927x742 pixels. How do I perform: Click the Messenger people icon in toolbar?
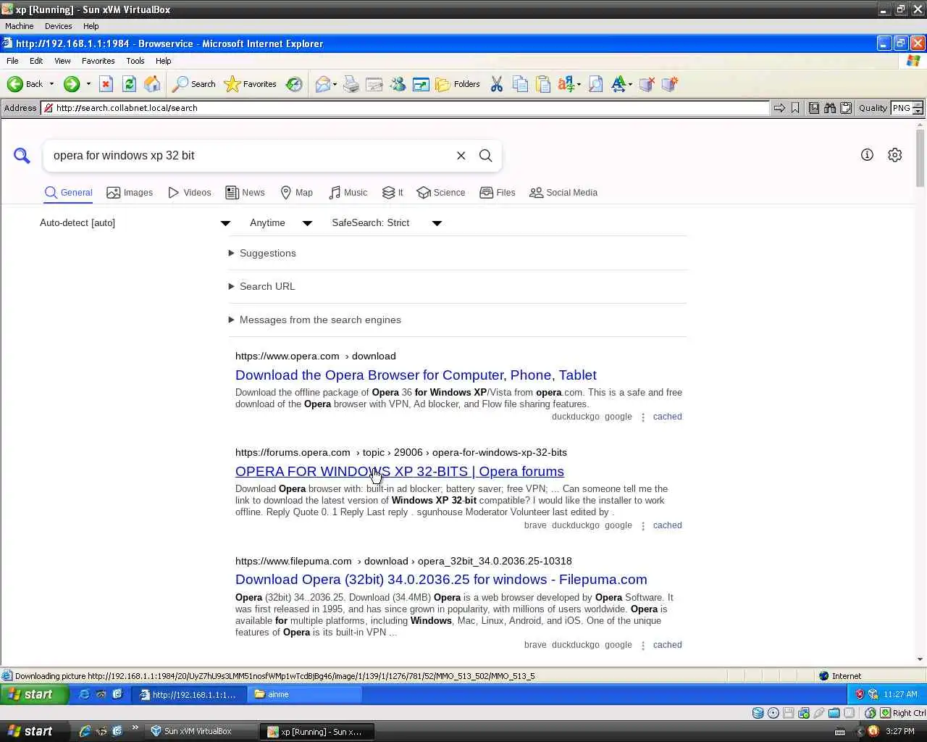[398, 84]
